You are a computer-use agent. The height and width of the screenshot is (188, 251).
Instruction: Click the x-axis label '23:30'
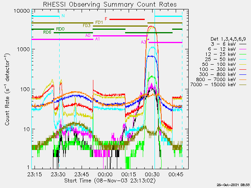coord(58,174)
